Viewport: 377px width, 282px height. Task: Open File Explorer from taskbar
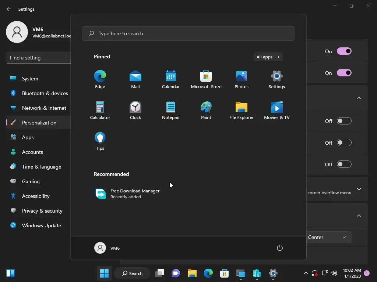(x=192, y=273)
